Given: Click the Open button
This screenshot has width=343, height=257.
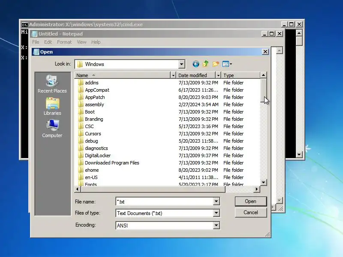Looking at the screenshot, I should (x=251, y=201).
